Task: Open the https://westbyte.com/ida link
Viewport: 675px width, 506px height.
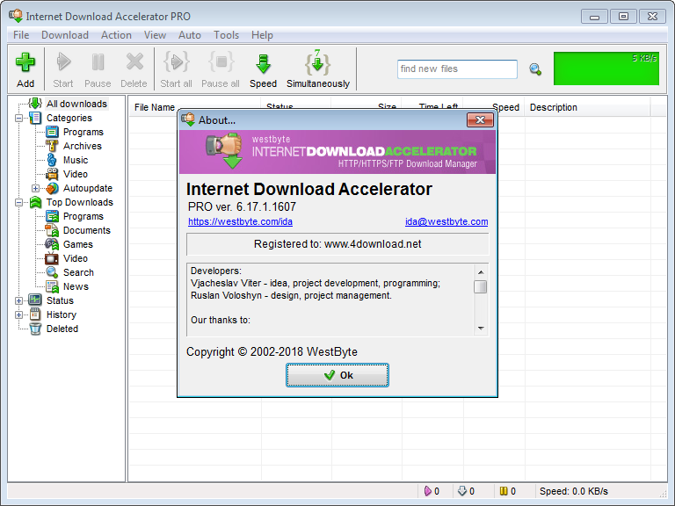Action: tap(240, 221)
